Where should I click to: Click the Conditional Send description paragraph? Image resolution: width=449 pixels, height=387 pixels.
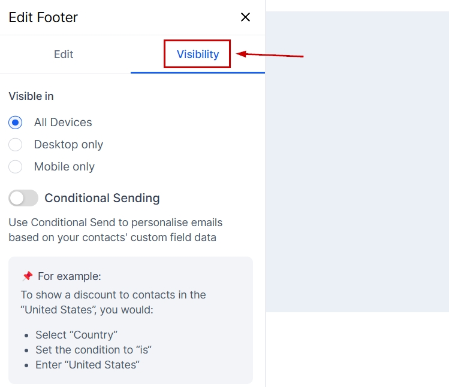pos(115,230)
